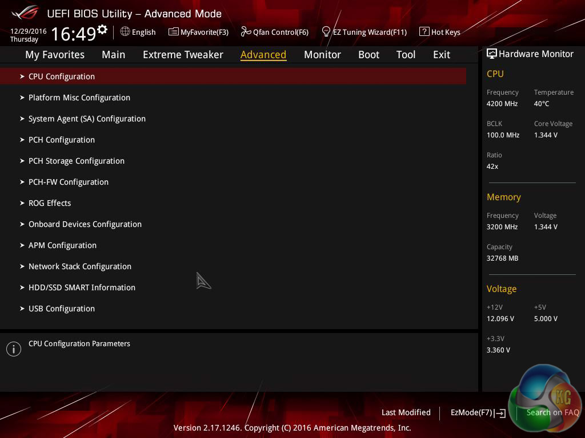The image size is (585, 438).
Task: Expand PCH-FW Configuration arrow
Action: point(22,182)
